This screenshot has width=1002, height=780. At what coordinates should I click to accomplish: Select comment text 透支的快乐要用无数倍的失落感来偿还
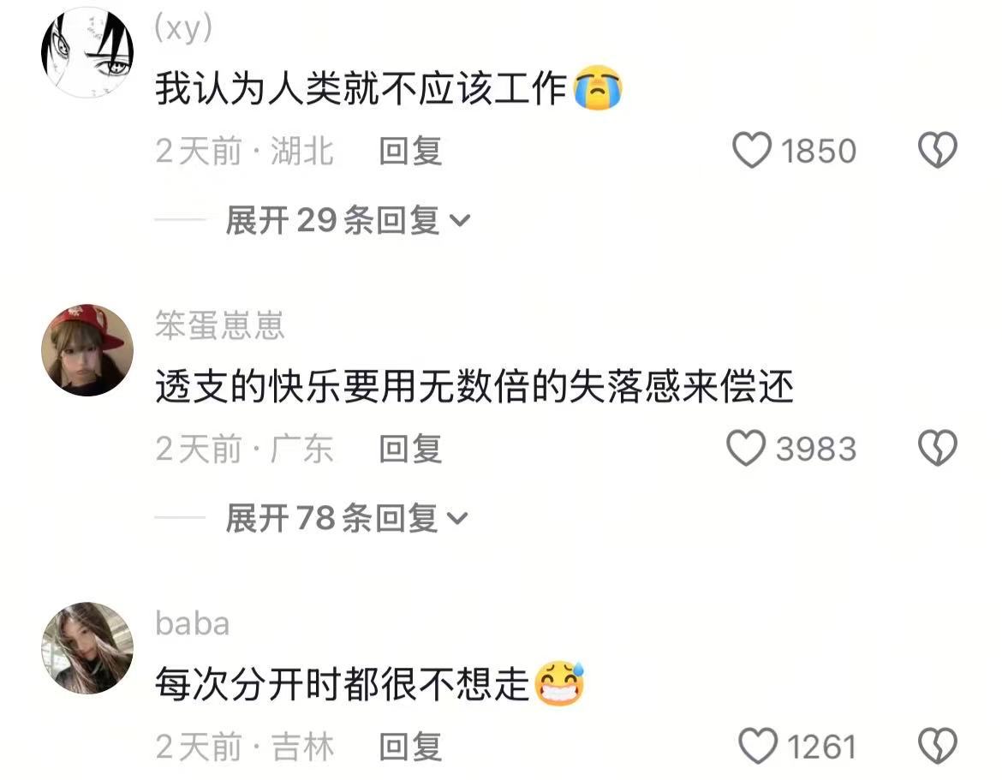click(x=474, y=386)
